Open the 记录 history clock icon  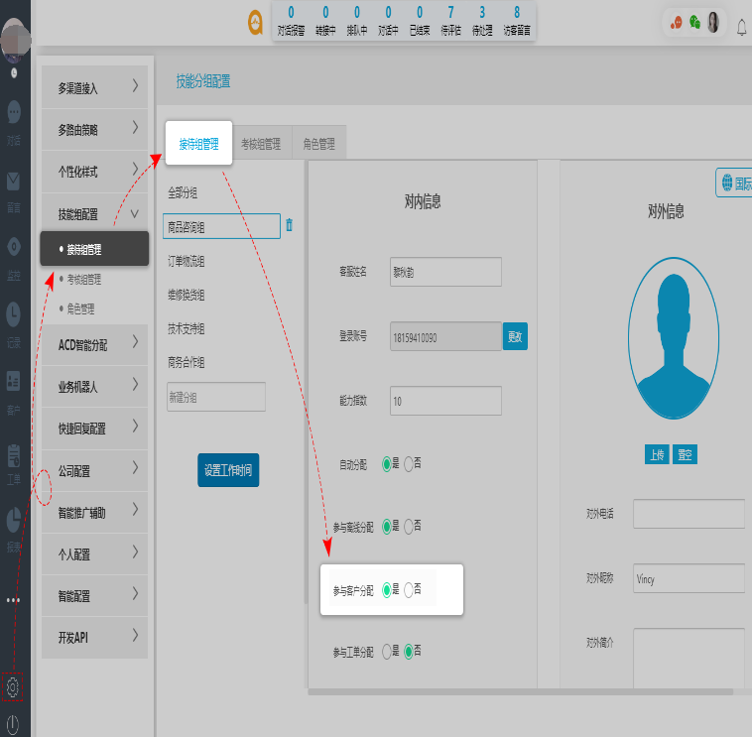(14, 315)
